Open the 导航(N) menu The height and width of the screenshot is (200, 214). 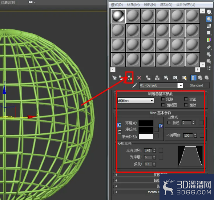150,5
